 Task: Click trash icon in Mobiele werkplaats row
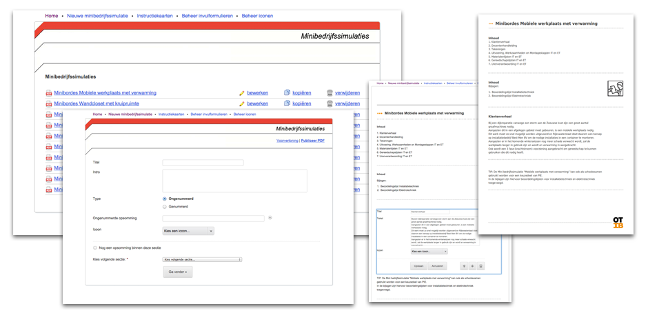[x=330, y=92]
